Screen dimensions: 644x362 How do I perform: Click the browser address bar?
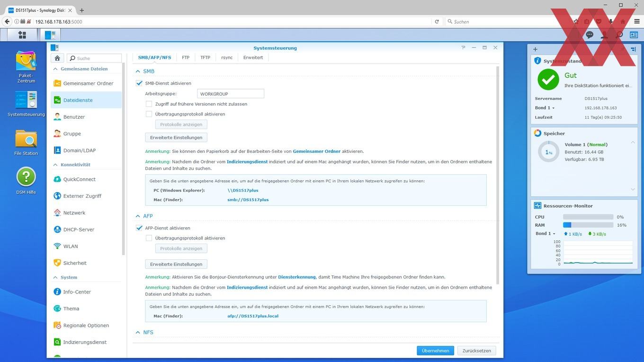point(232,21)
